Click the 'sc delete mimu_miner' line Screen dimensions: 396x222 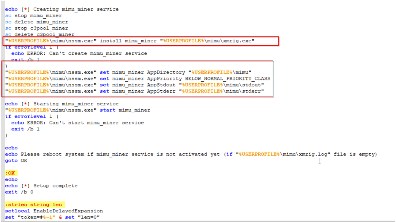[36, 22]
